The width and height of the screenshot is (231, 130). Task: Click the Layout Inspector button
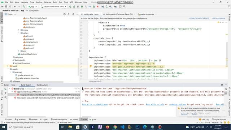click(219, 120)
